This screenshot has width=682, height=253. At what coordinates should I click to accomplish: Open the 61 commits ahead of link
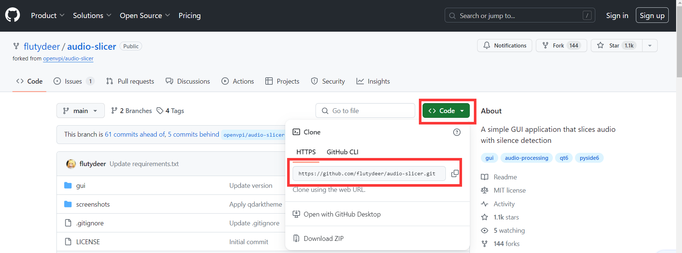point(135,134)
